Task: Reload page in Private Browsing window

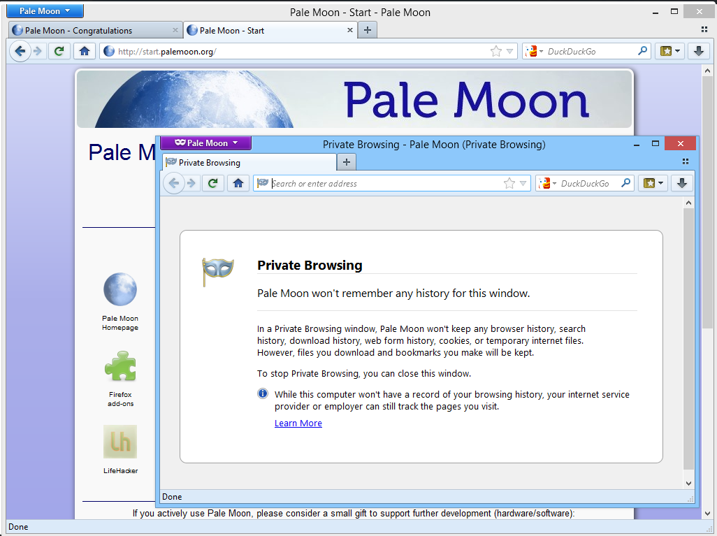Action: point(212,183)
